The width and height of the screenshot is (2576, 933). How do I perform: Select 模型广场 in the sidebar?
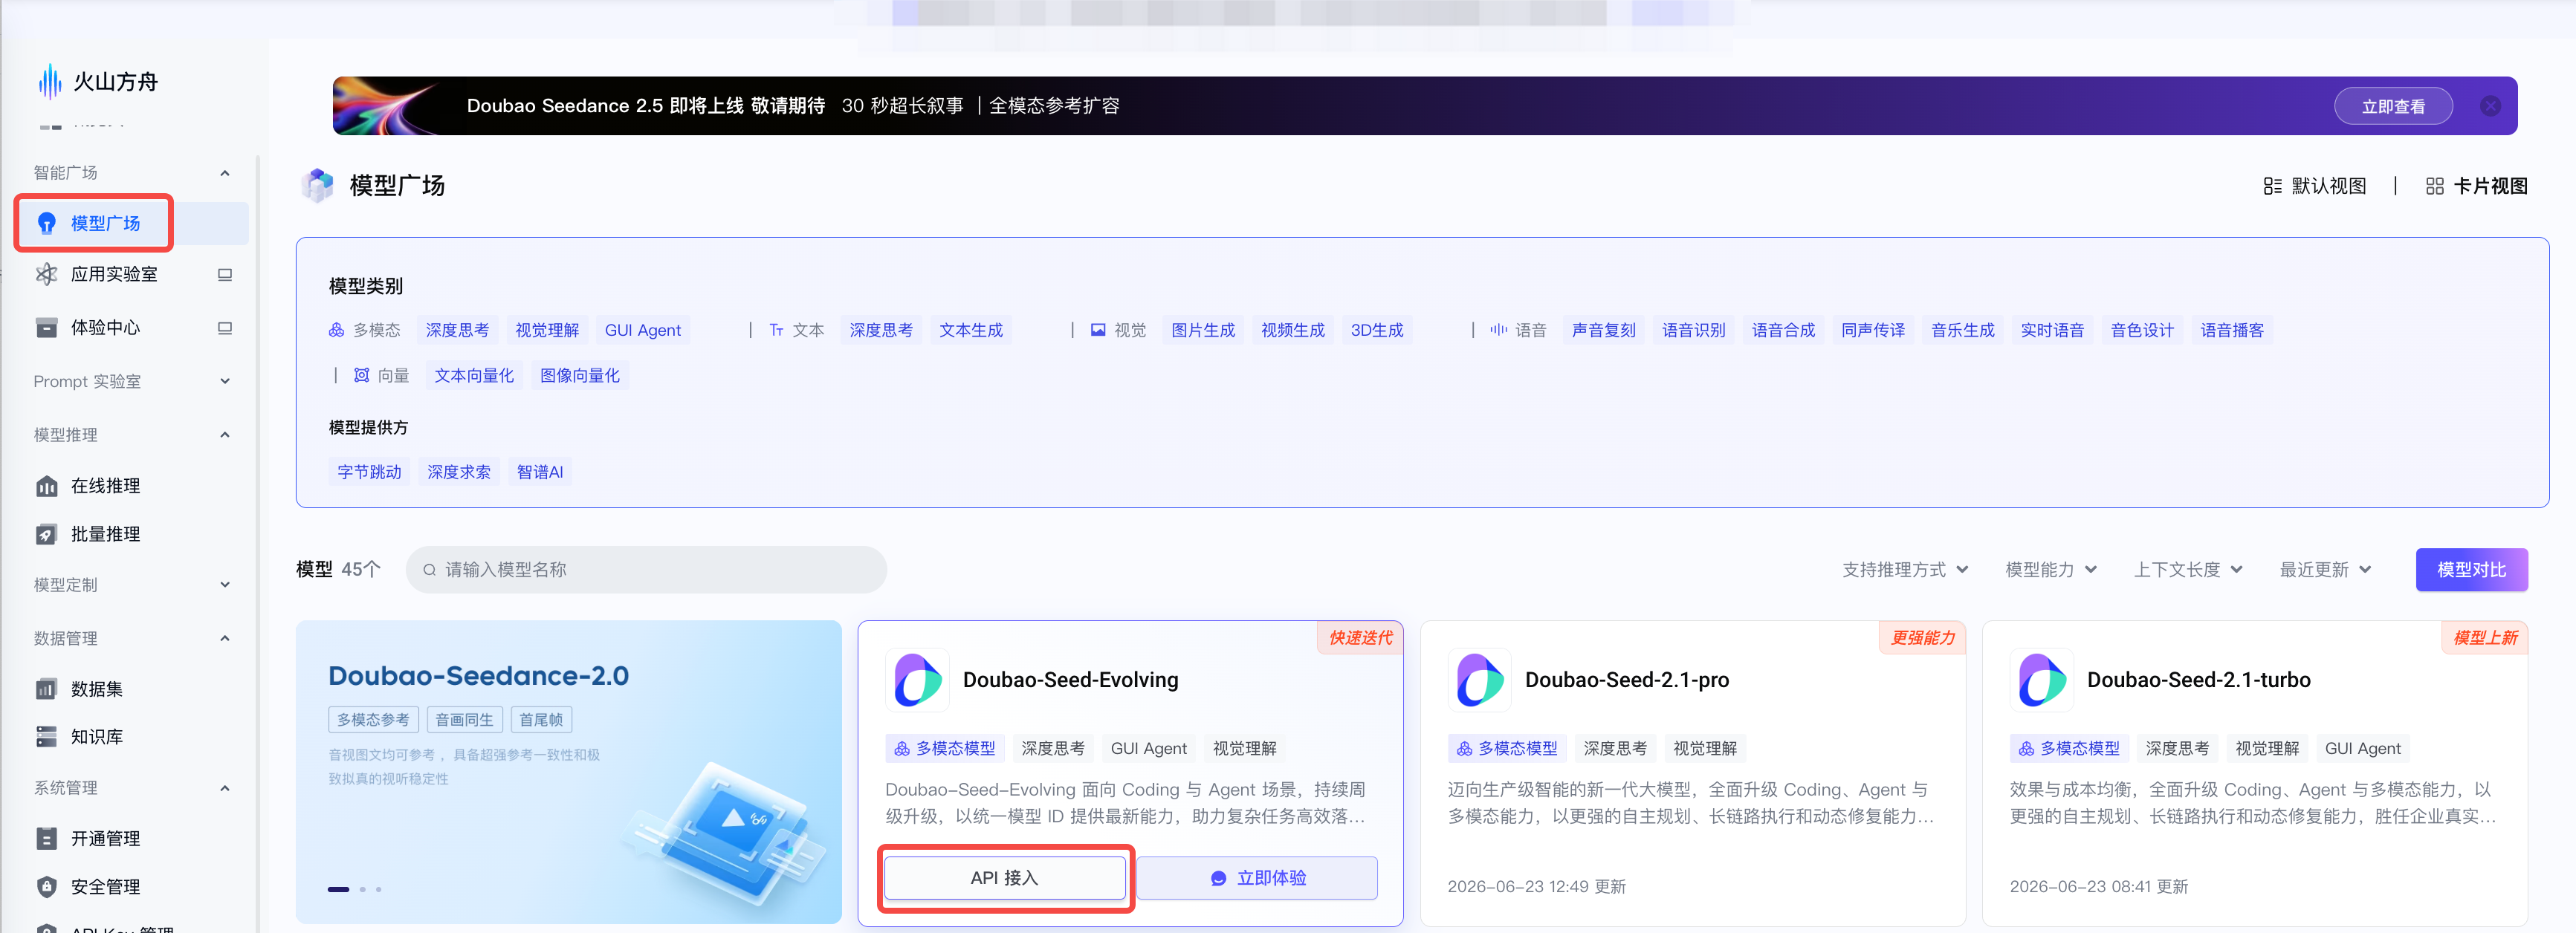pyautogui.click(x=133, y=223)
